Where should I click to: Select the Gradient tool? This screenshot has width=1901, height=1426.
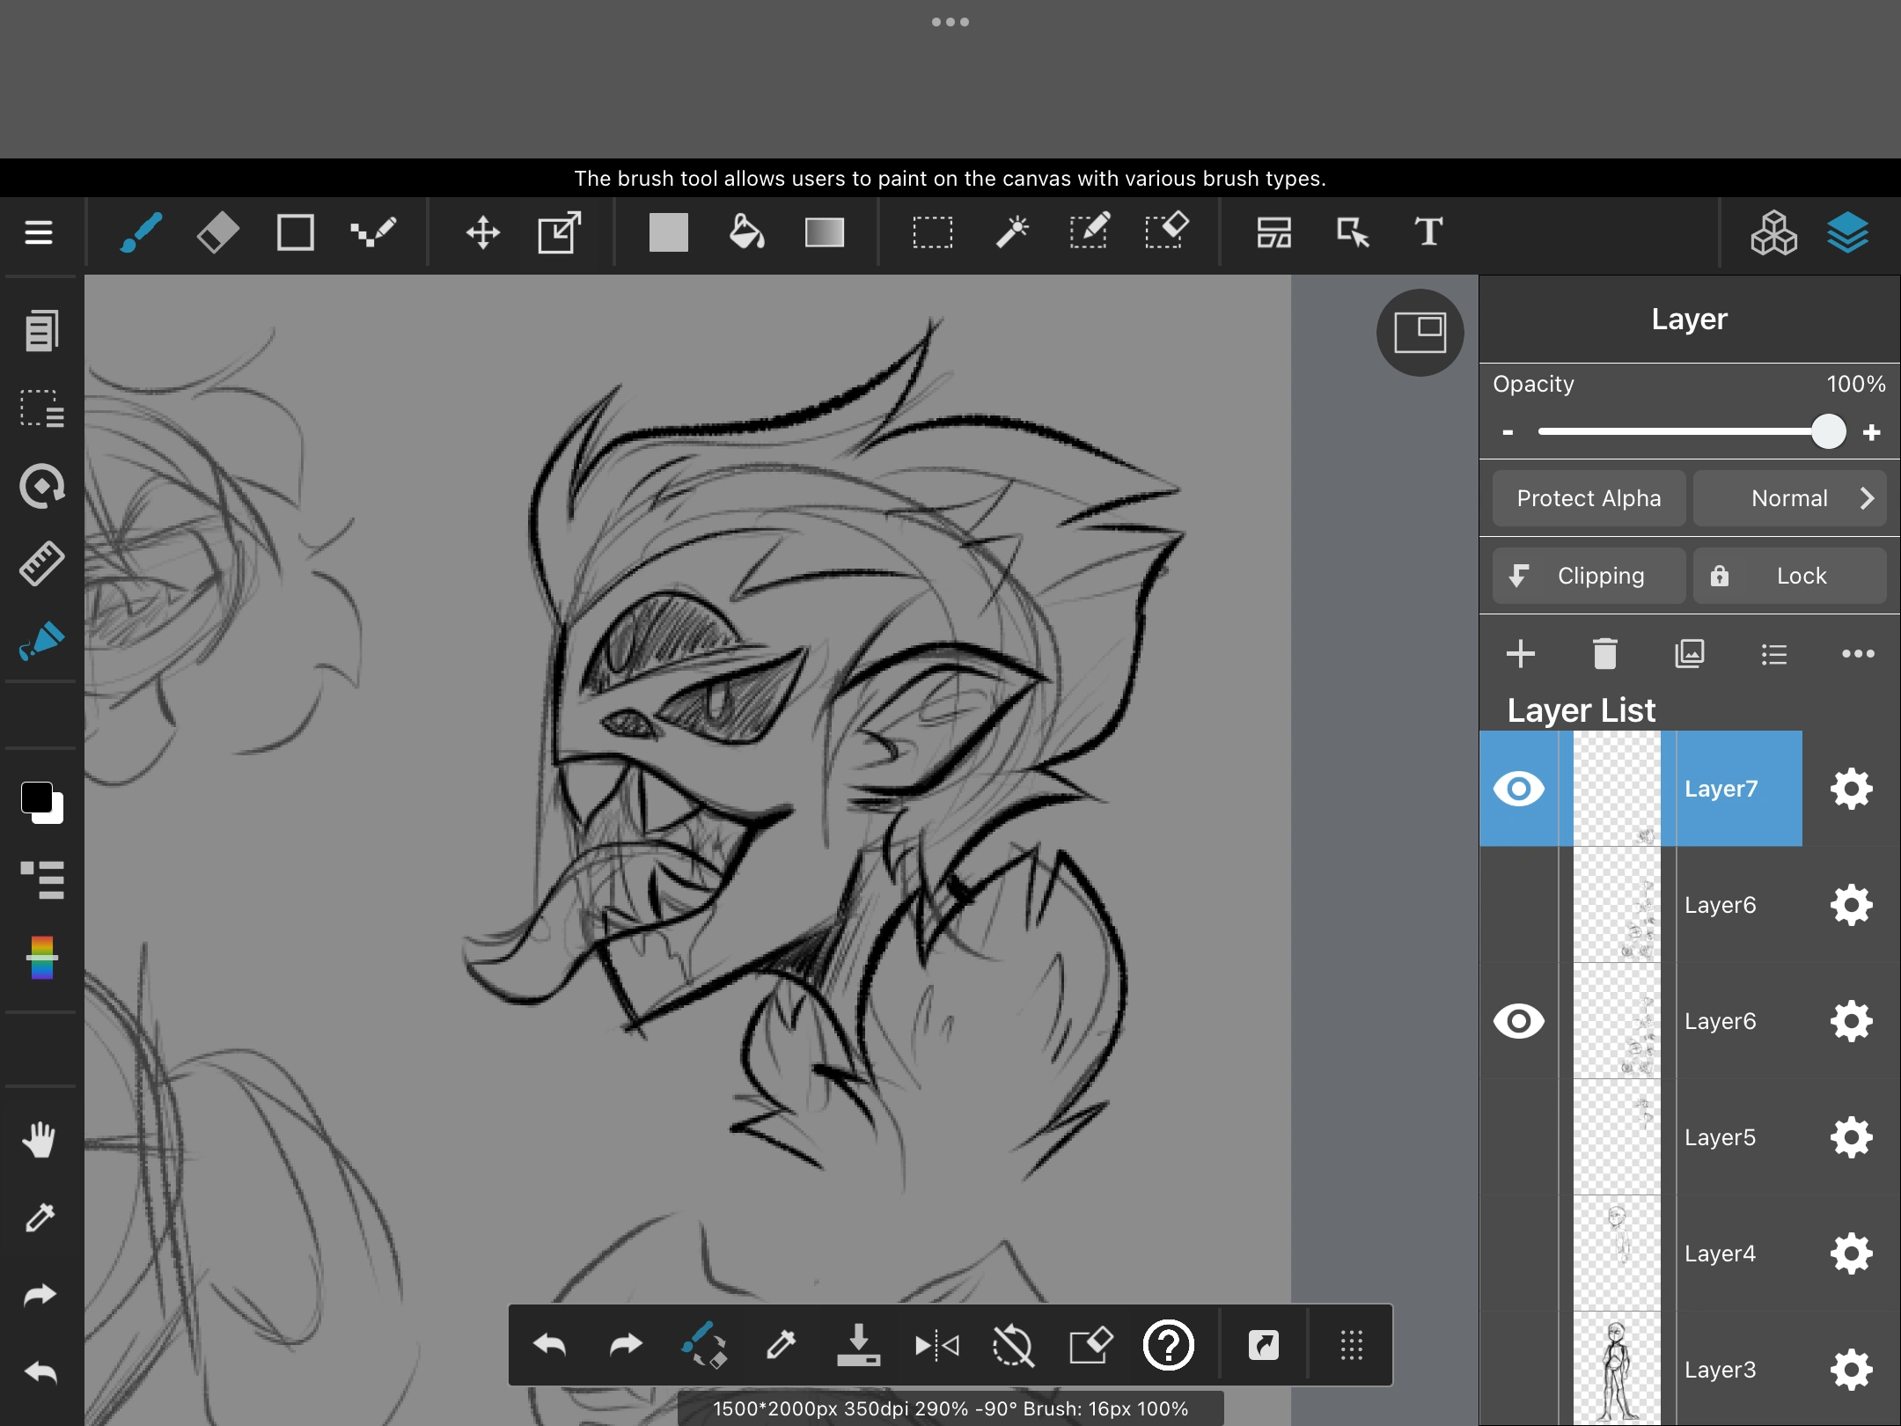pos(824,232)
